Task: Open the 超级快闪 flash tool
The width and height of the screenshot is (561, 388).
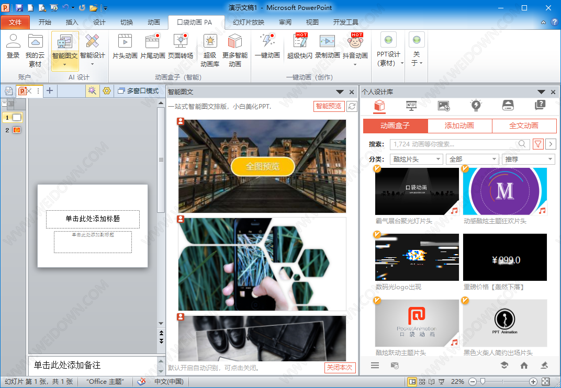Action: (300, 47)
